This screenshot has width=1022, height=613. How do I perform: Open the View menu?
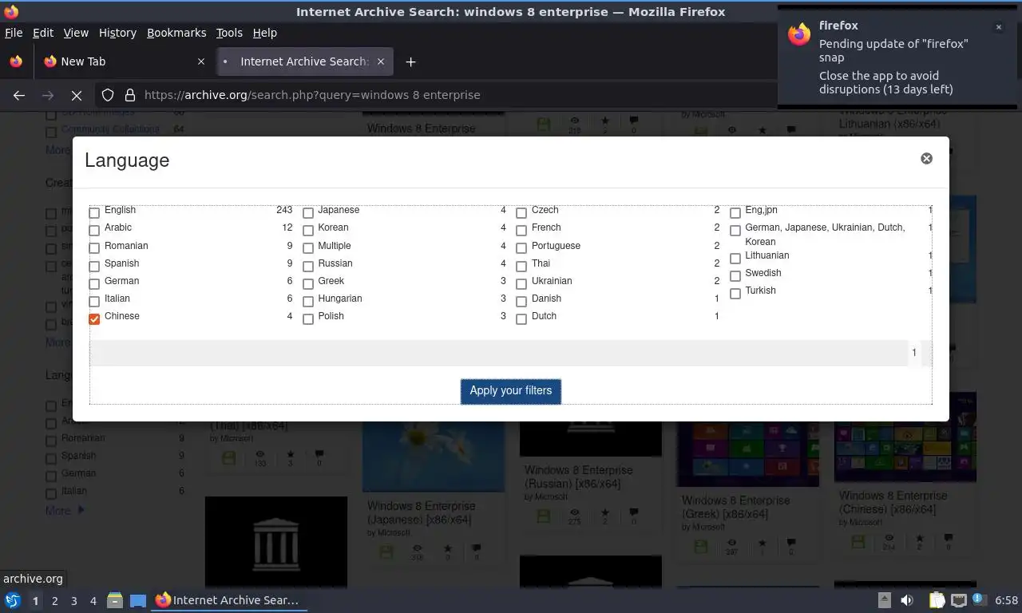[x=76, y=33]
